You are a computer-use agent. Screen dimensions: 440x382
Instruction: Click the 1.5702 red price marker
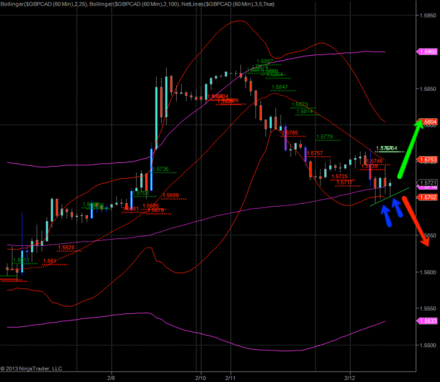click(427, 197)
